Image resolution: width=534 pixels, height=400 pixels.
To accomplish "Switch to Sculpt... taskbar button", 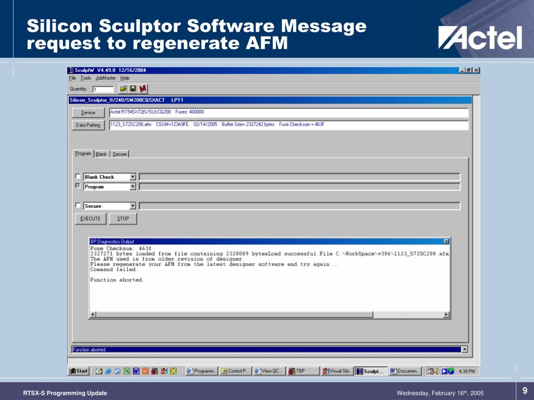I will click(371, 371).
